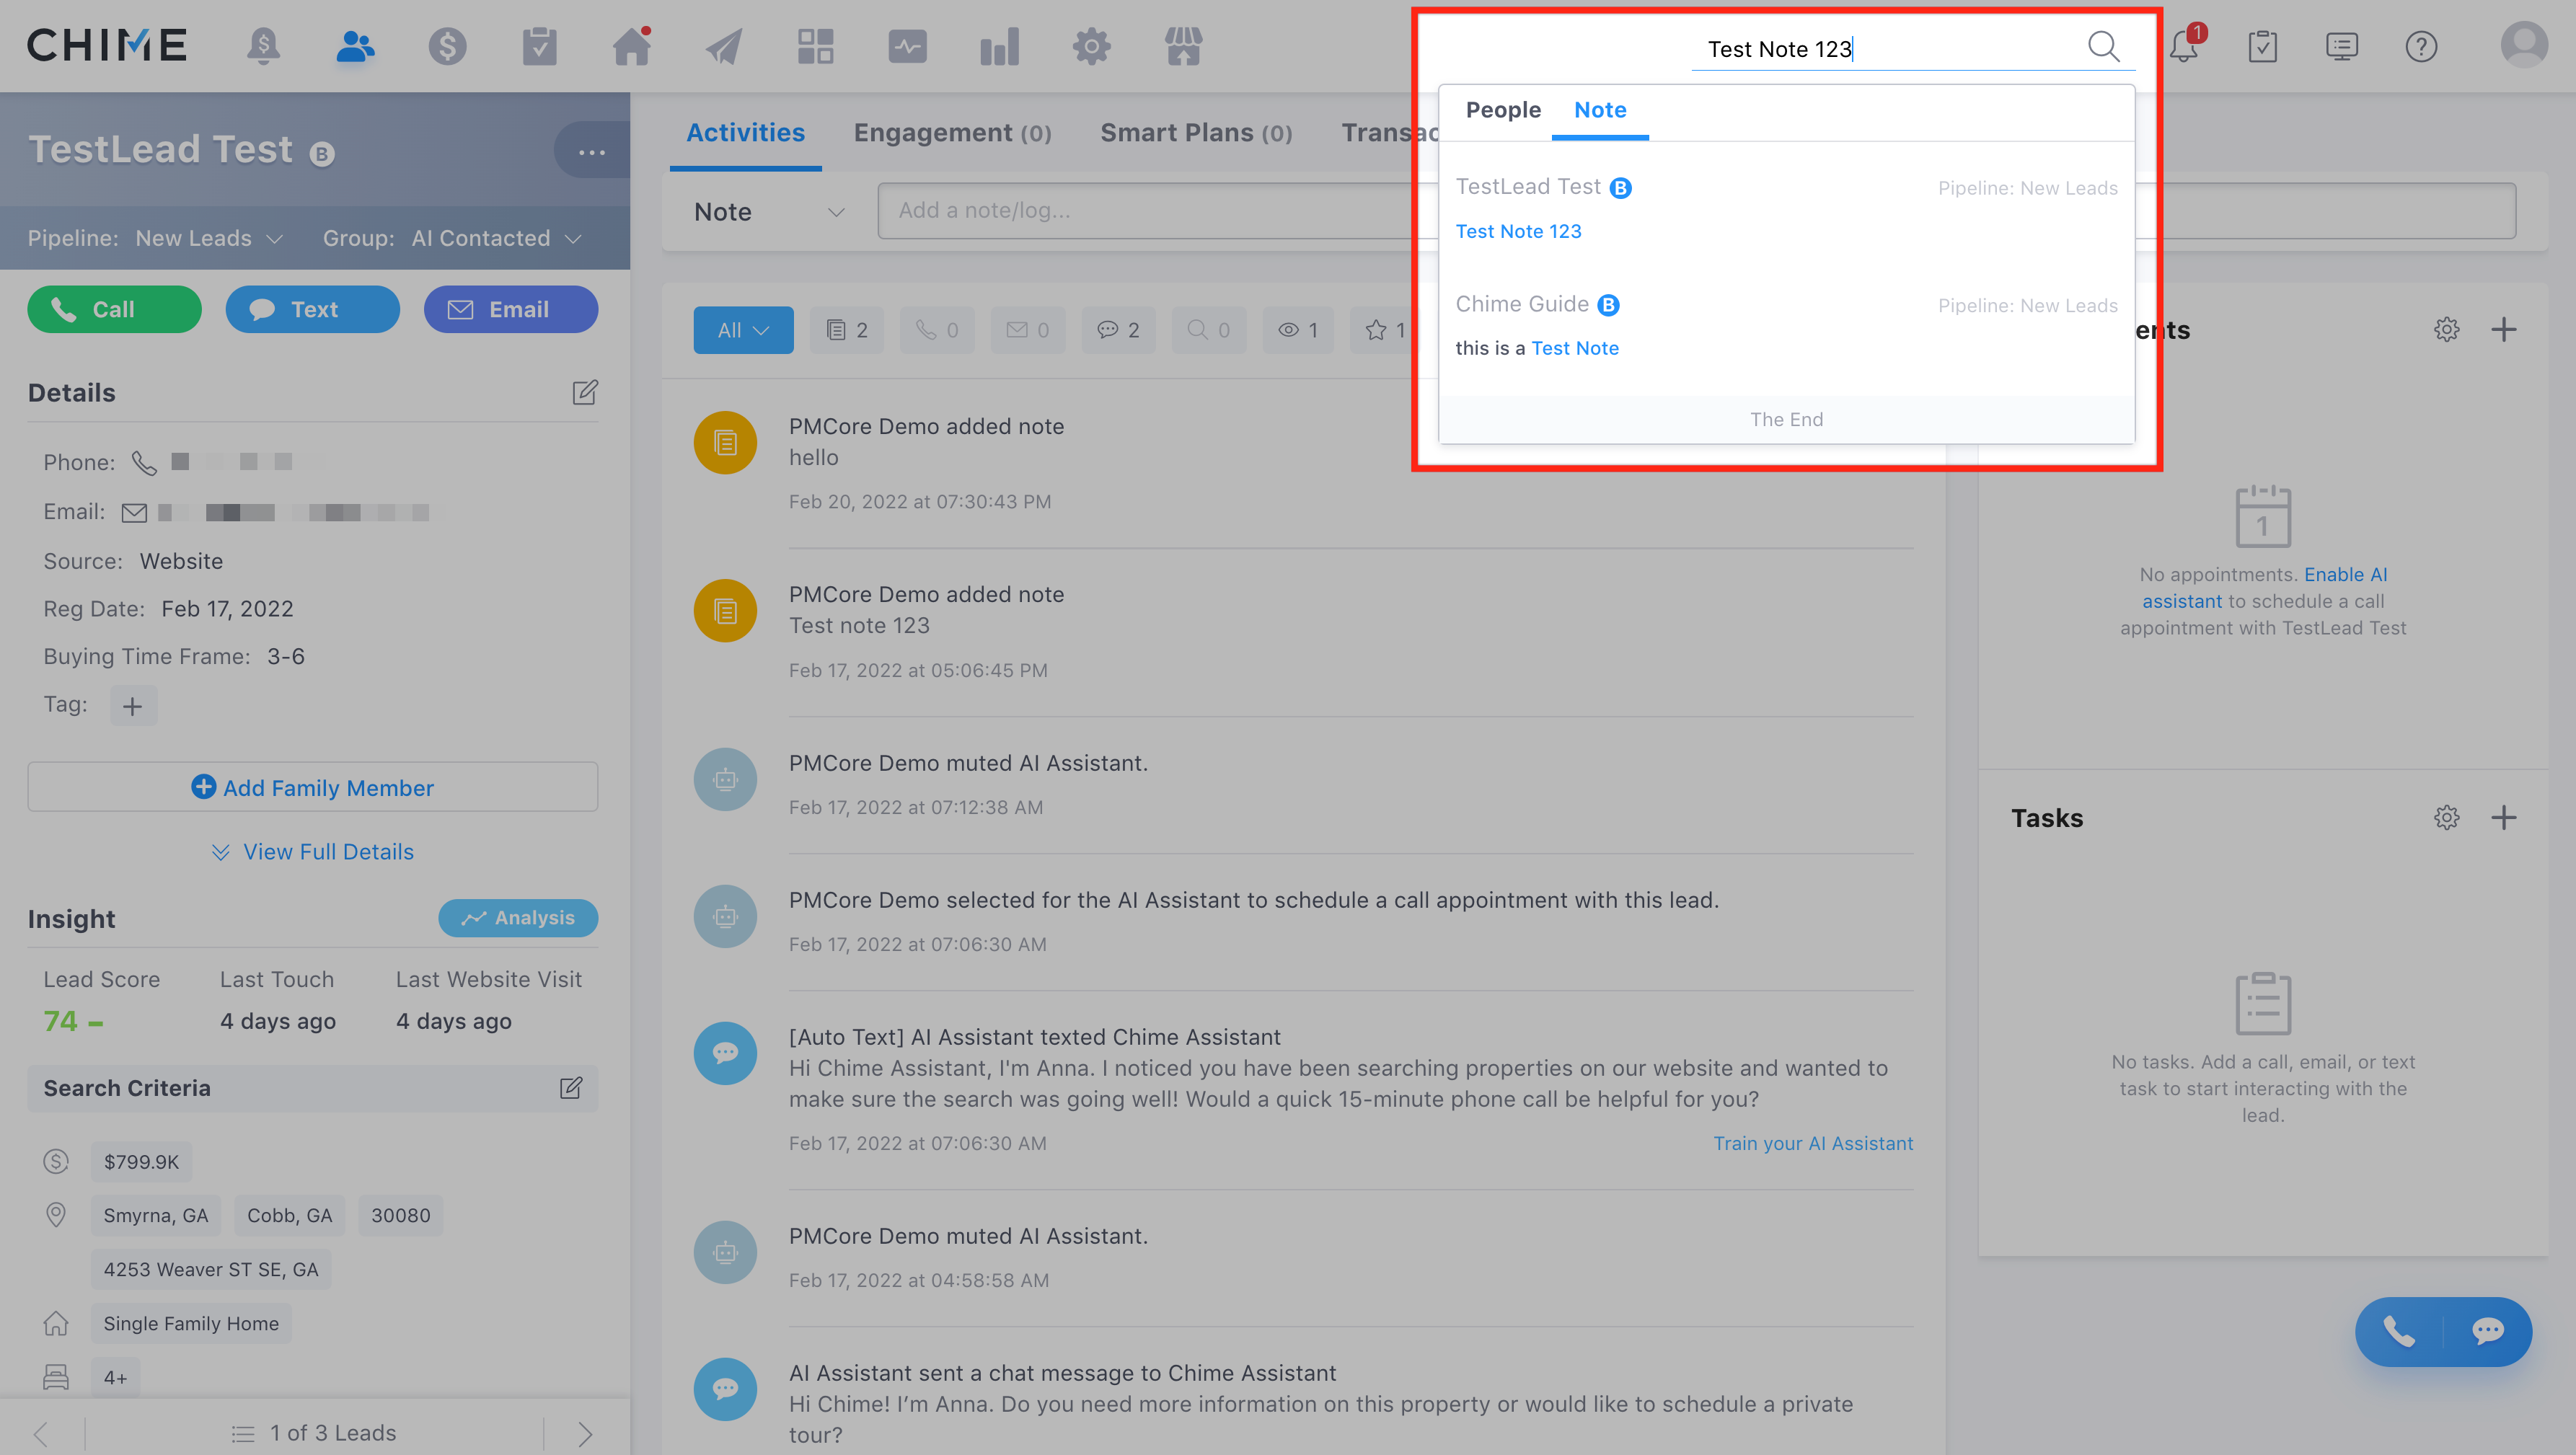This screenshot has width=2576, height=1455.
Task: Edit lead Details with pencil icon
Action: click(x=585, y=392)
